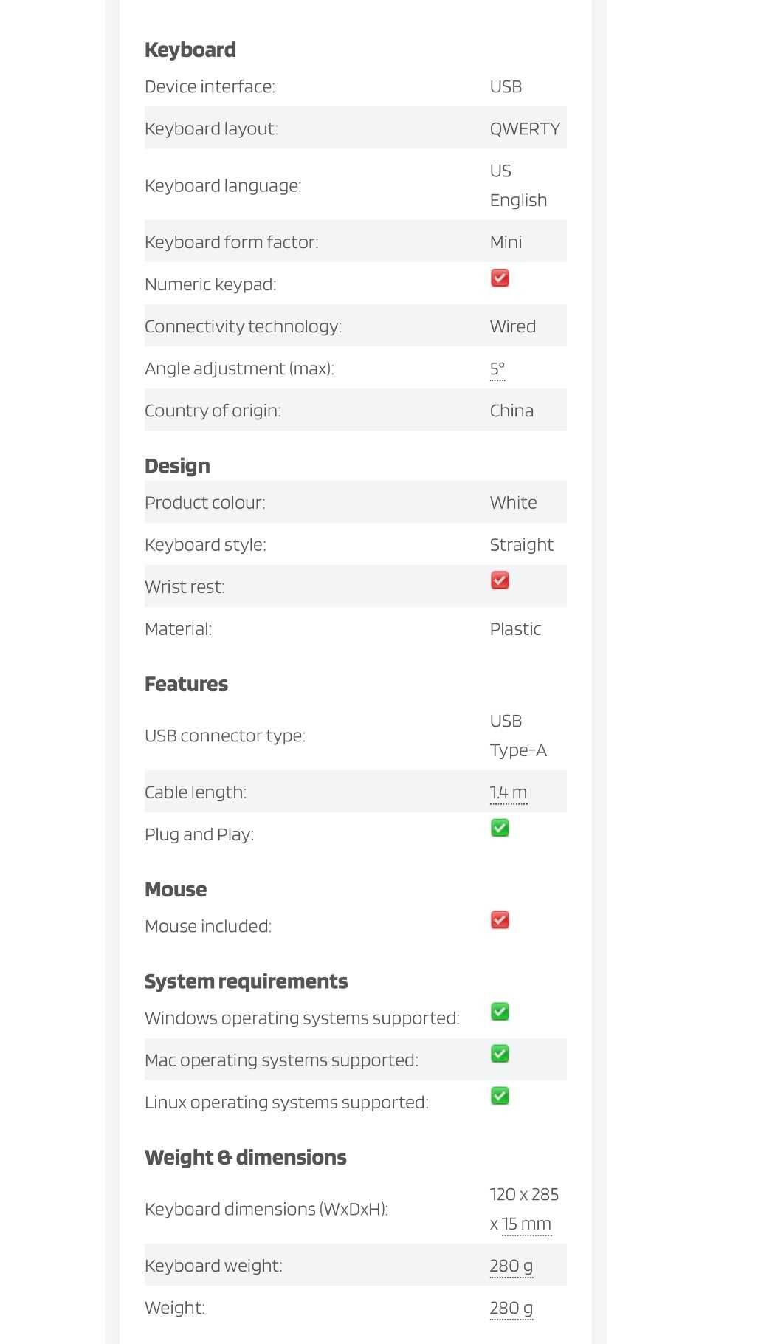Image resolution: width=758 pixels, height=1344 pixels.
Task: Click the red Wrist rest status icon
Action: pyautogui.click(x=500, y=580)
